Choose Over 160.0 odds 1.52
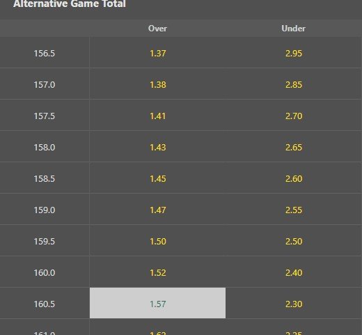This screenshot has width=362, height=335. [157, 272]
